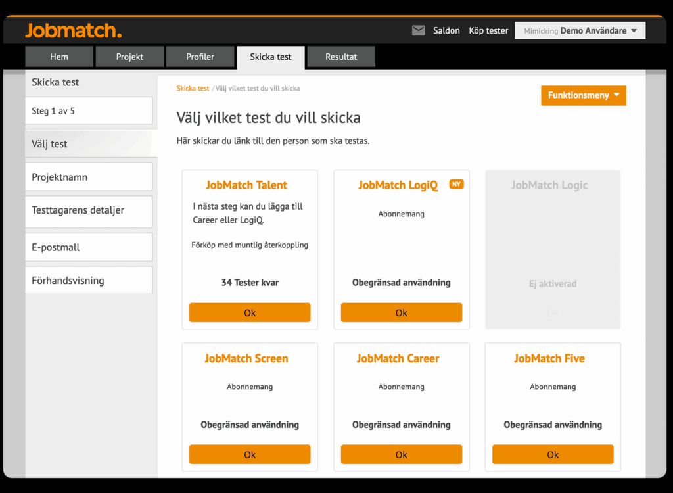This screenshot has height=493, width=673.
Task: Open the E-postmall sidebar step
Action: coord(89,247)
